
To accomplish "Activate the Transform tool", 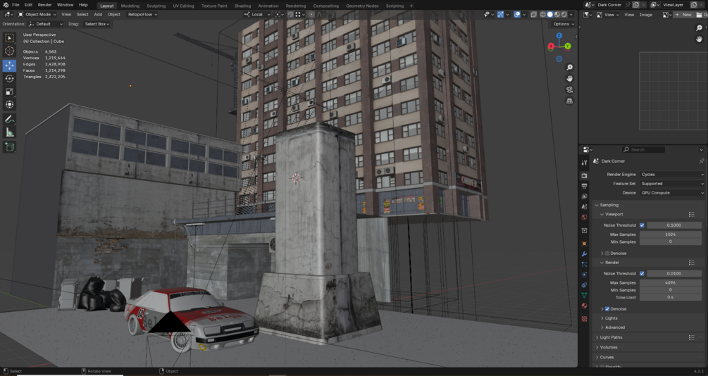I will click(9, 104).
